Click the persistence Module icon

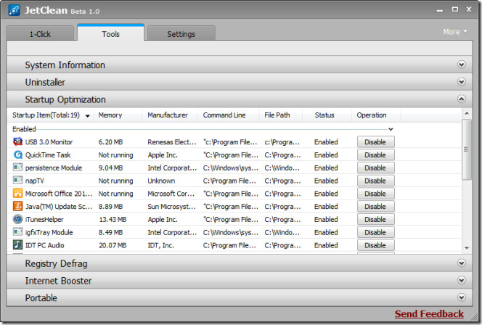17,168
